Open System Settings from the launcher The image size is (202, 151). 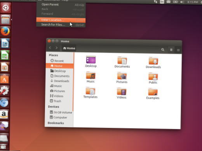coord(4,91)
